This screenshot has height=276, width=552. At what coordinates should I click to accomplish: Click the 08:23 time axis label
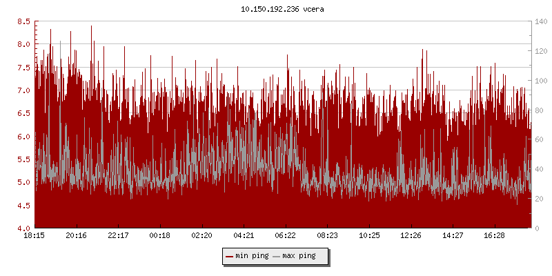[x=327, y=236]
